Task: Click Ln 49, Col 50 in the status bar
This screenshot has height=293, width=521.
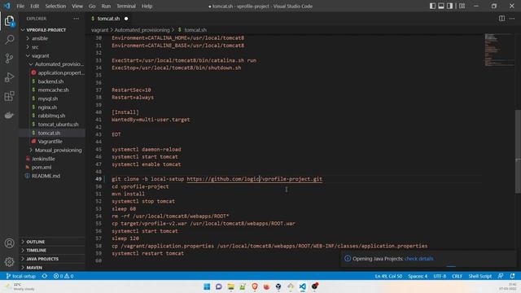Action: (388, 276)
